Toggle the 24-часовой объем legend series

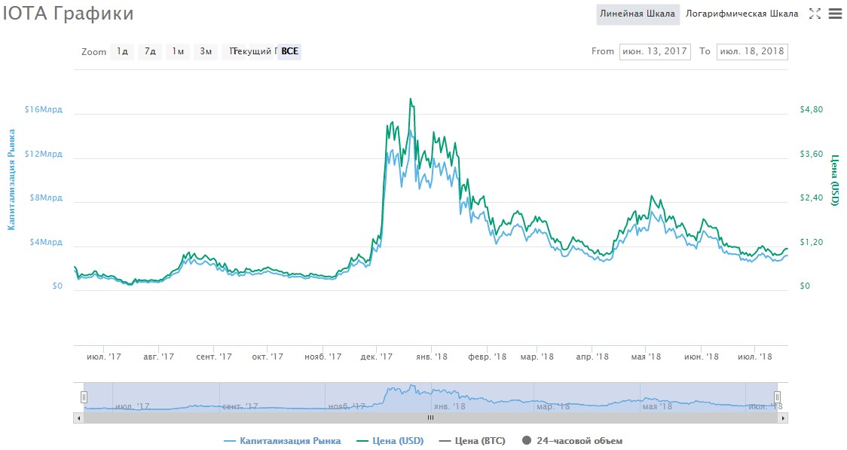tap(572, 441)
